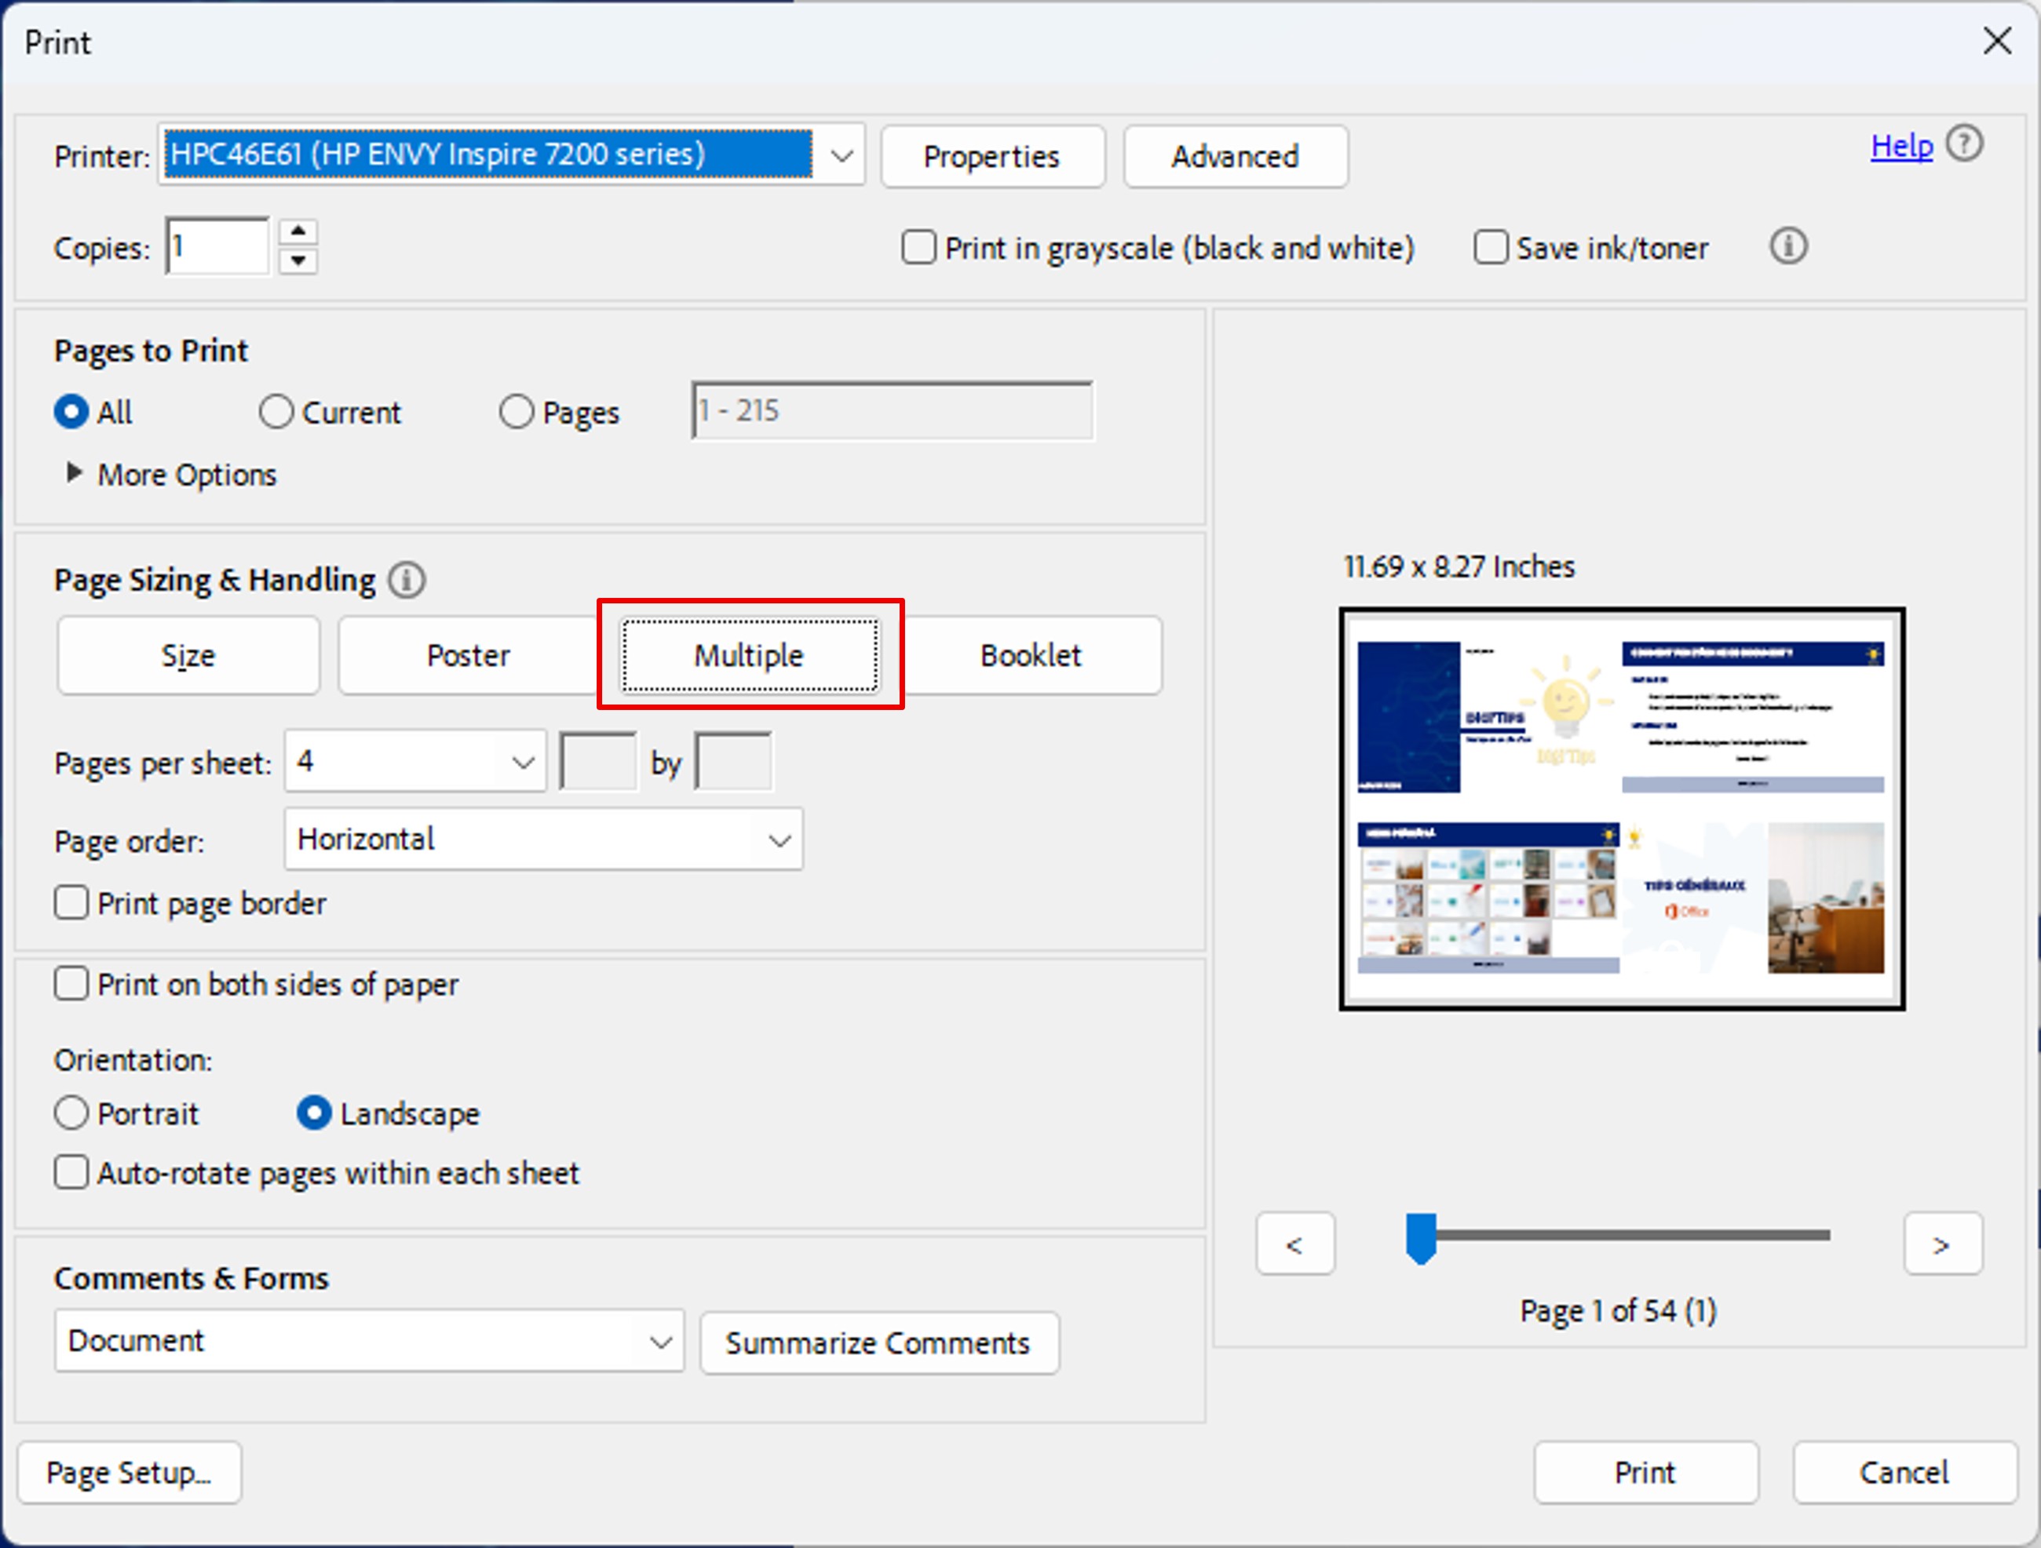Select the Pages range radio button
Screen dimensions: 2041x1548
pyautogui.click(x=516, y=411)
